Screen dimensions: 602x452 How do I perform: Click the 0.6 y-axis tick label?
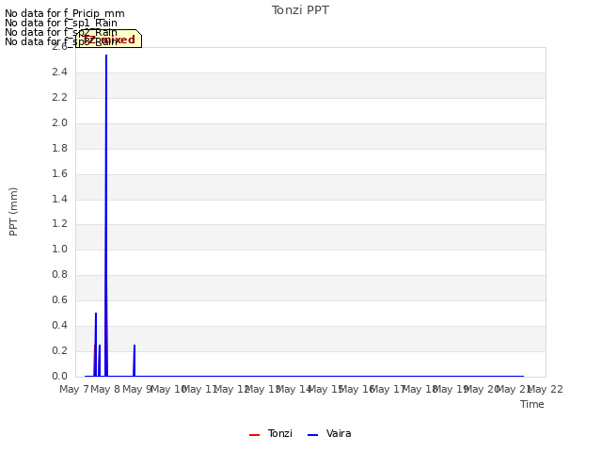pos(59,299)
